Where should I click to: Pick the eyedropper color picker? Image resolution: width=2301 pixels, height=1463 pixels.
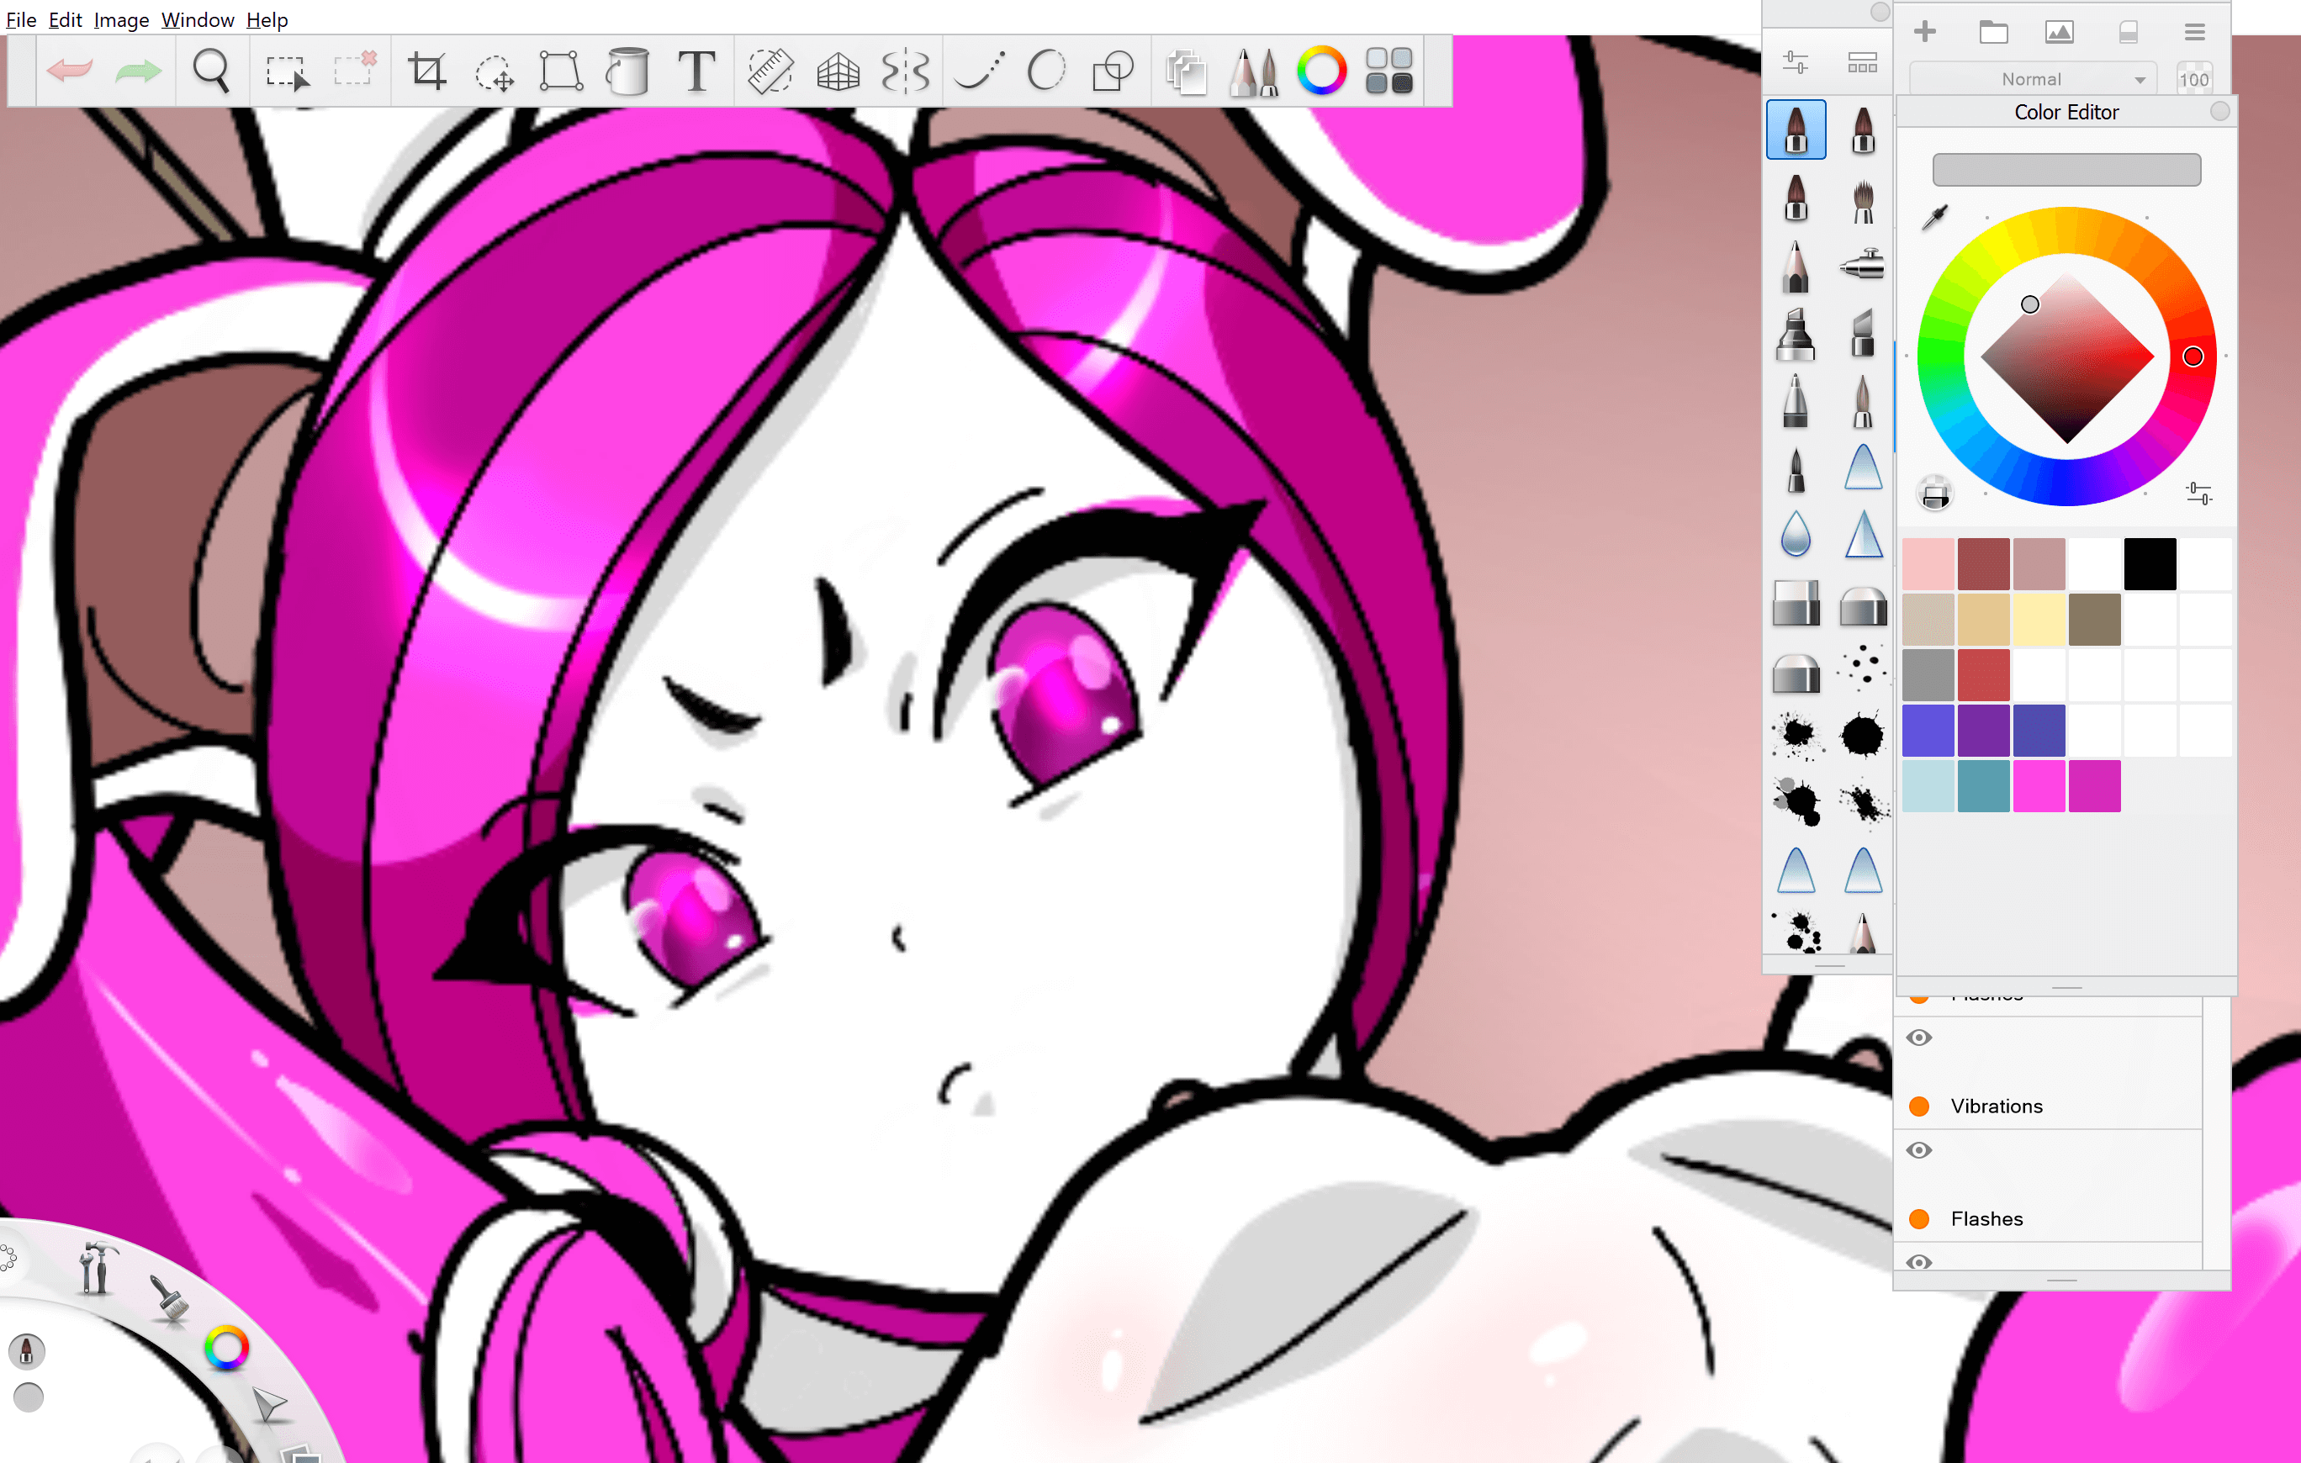click(1935, 218)
